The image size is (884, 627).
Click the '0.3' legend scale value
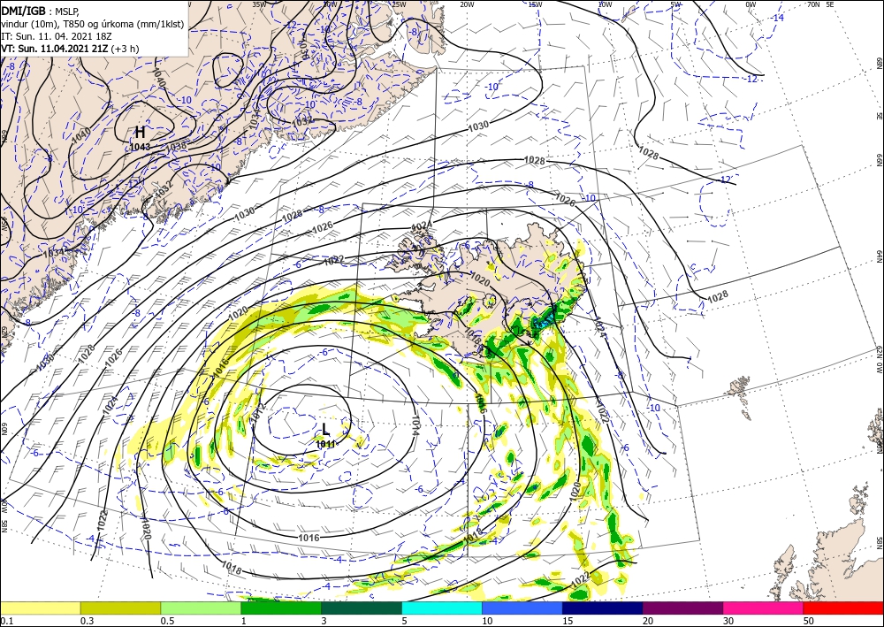click(87, 621)
